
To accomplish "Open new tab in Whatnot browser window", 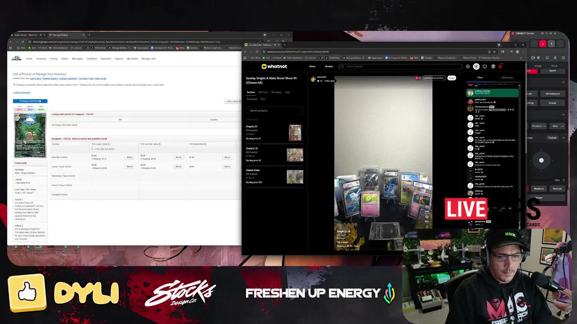I will pyautogui.click(x=284, y=45).
